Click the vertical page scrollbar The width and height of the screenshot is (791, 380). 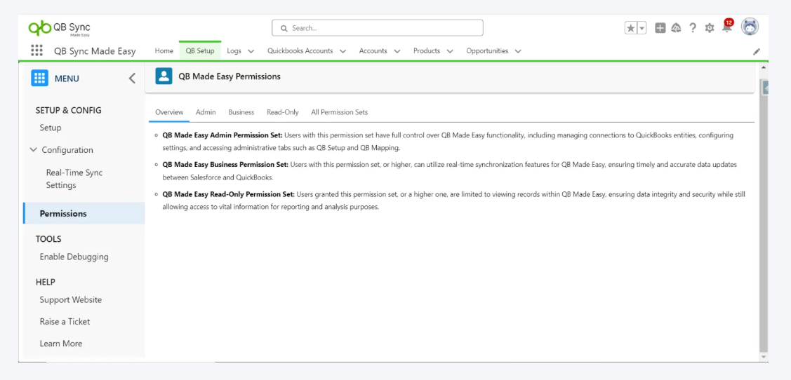coord(764,224)
